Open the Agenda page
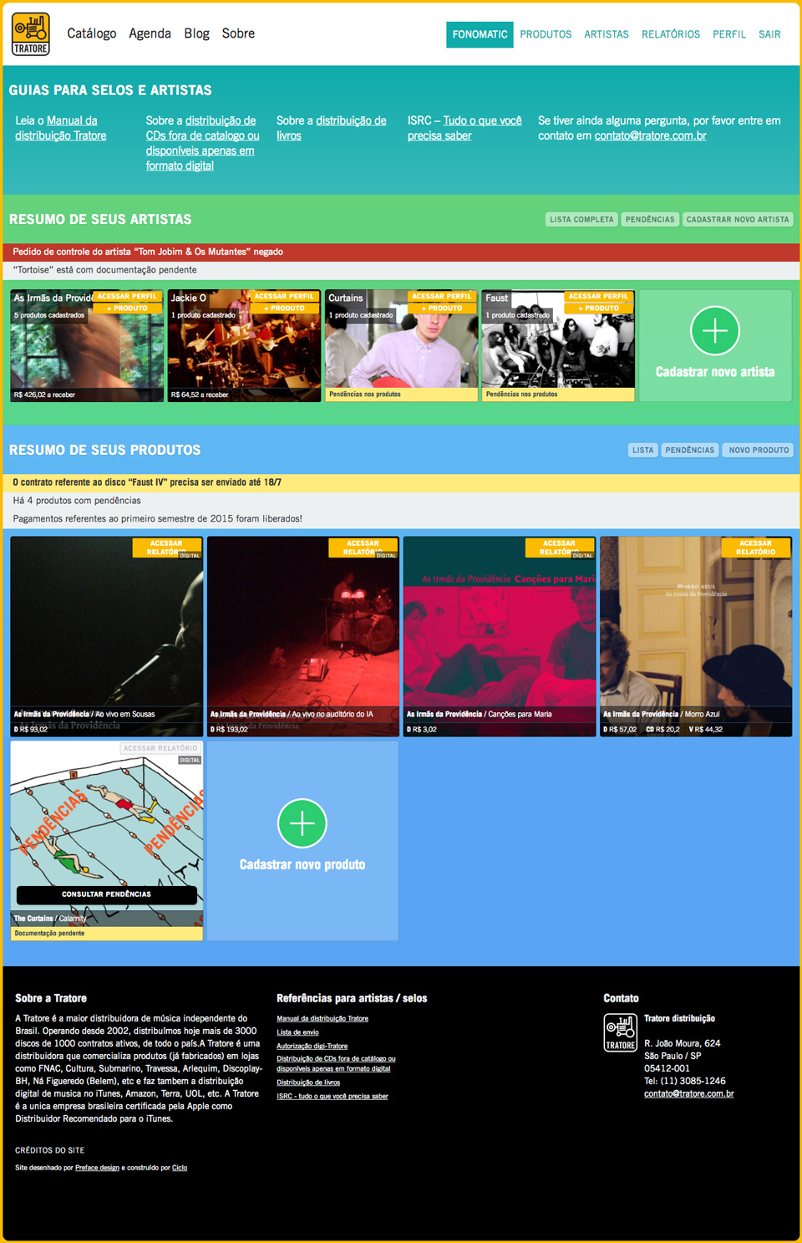Image resolution: width=802 pixels, height=1243 pixels. tap(150, 33)
